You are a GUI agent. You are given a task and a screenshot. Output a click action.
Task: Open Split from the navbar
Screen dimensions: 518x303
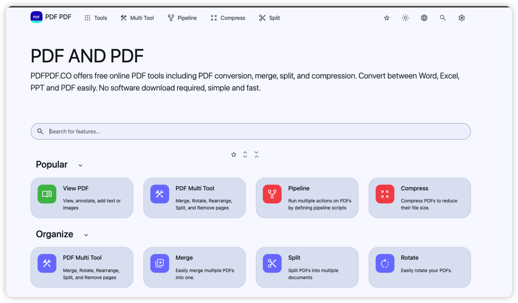270,18
